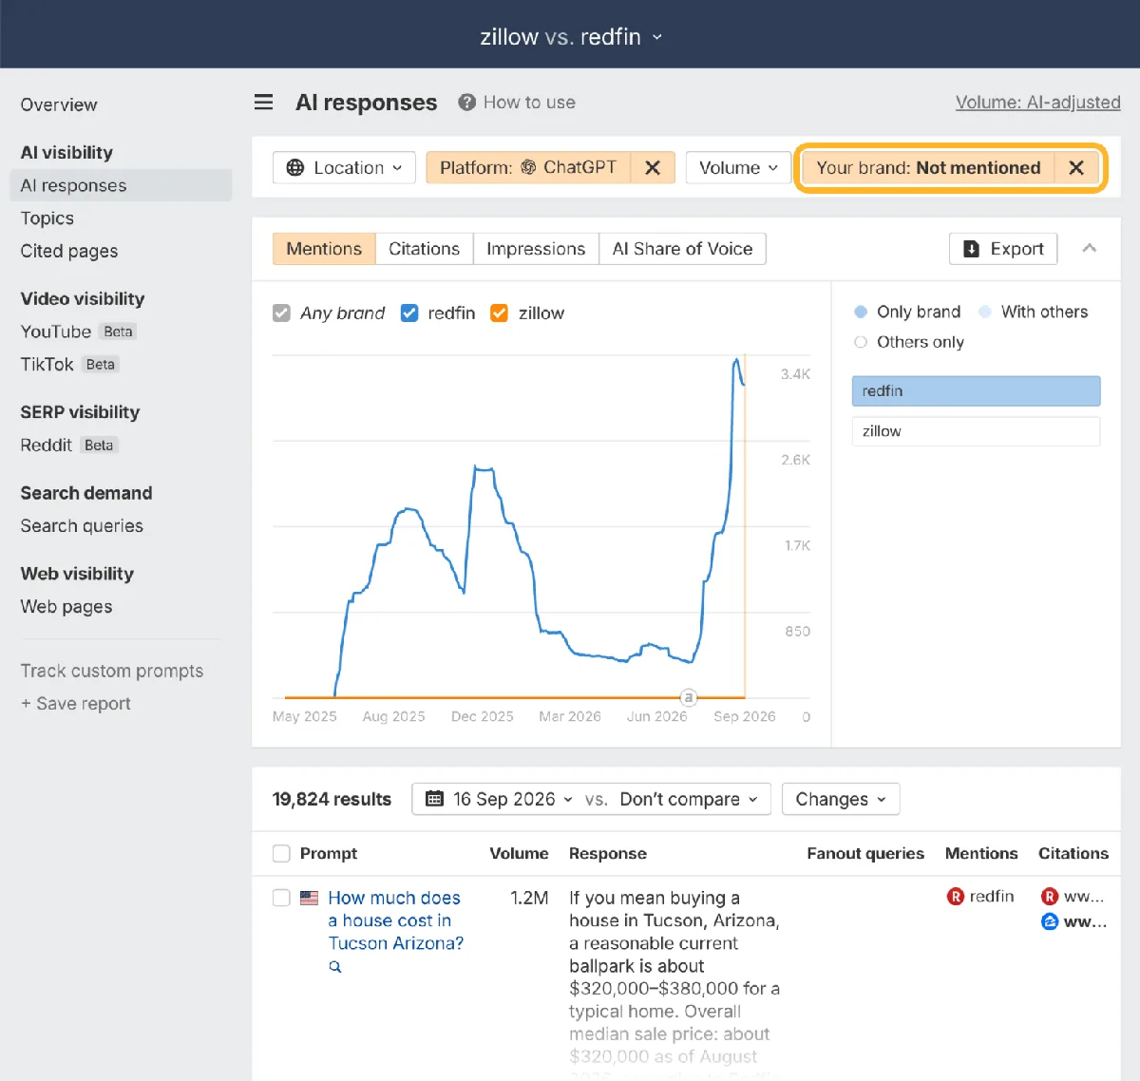Screen dimensions: 1140x1081
Task: Uncheck the zillow checkbox
Action: [499, 313]
